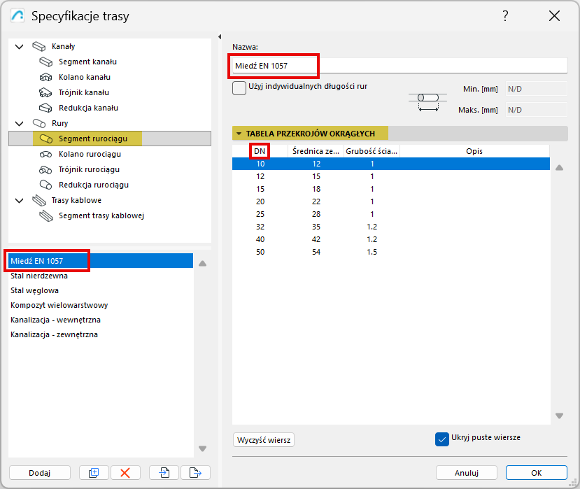The image size is (580, 489).
Task: Click wall thickness 1.5 cell
Action: [372, 252]
